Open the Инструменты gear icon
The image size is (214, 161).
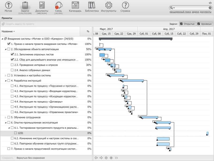click(x=109, y=5)
